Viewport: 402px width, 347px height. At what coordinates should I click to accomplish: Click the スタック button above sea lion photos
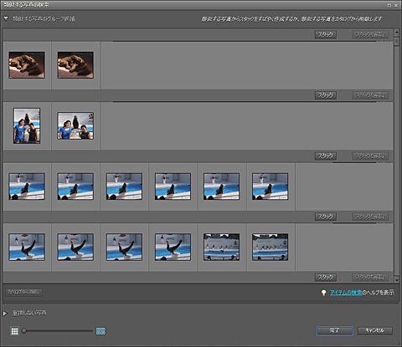[326, 156]
